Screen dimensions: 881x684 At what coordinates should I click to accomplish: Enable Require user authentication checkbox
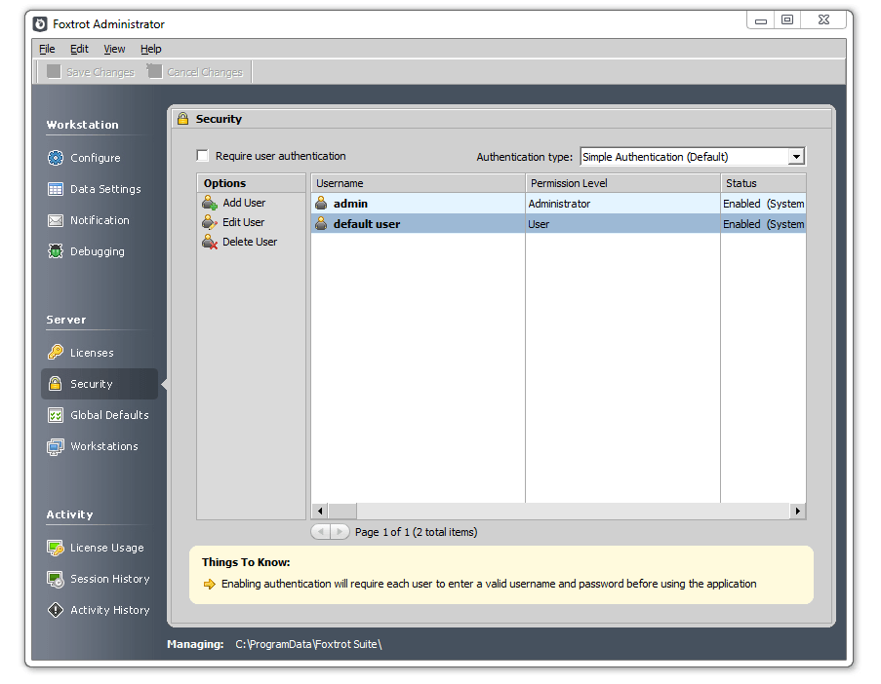click(203, 156)
